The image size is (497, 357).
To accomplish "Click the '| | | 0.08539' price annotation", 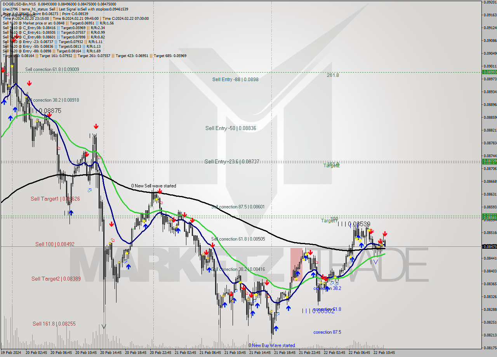I will coord(354,224).
